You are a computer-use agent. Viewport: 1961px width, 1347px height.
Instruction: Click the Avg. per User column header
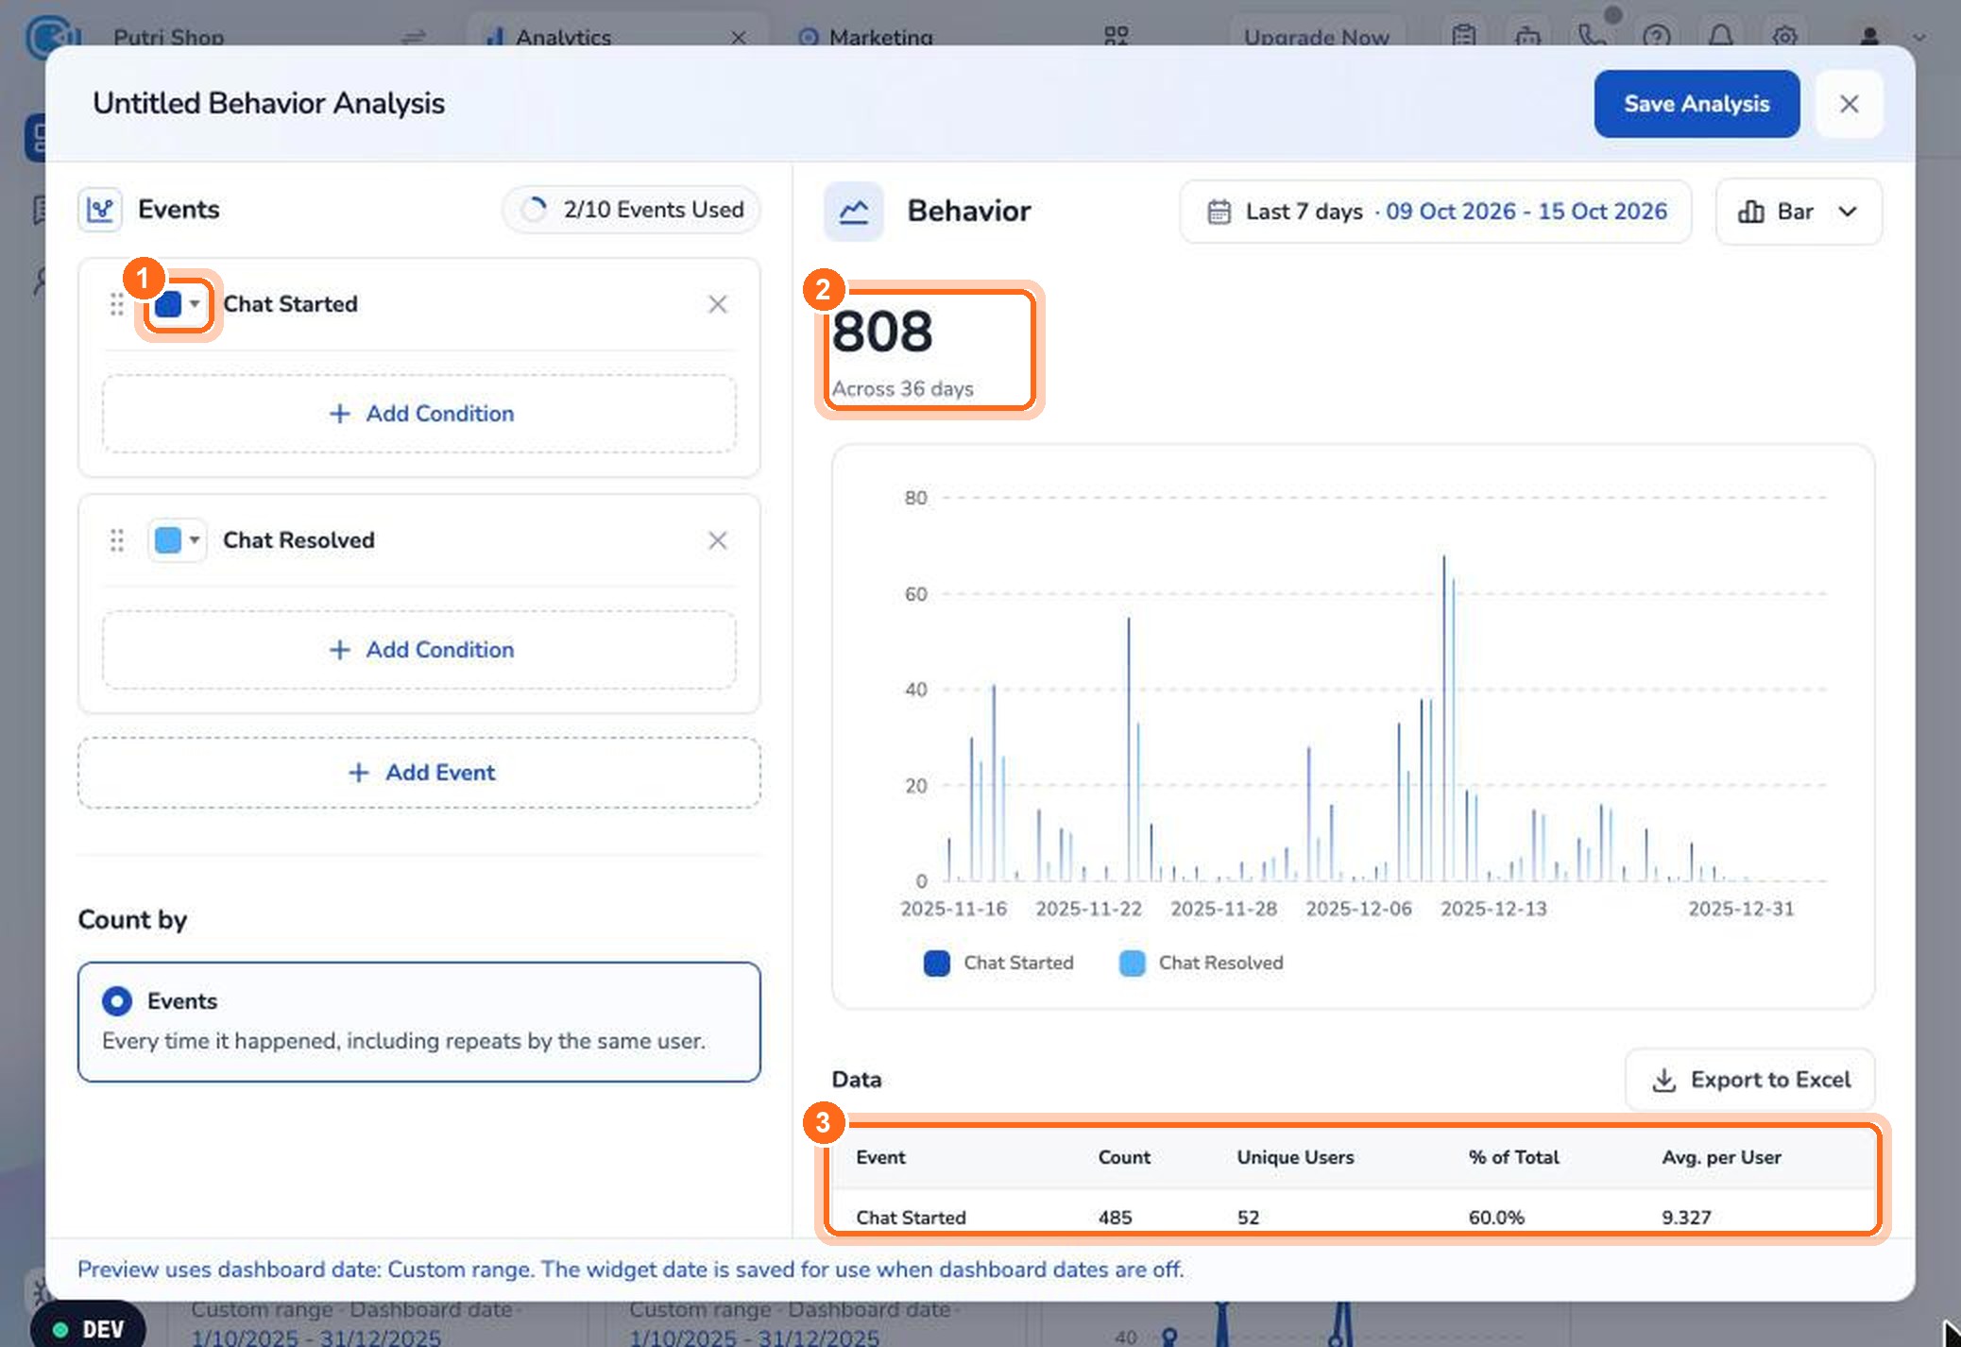(1721, 1157)
